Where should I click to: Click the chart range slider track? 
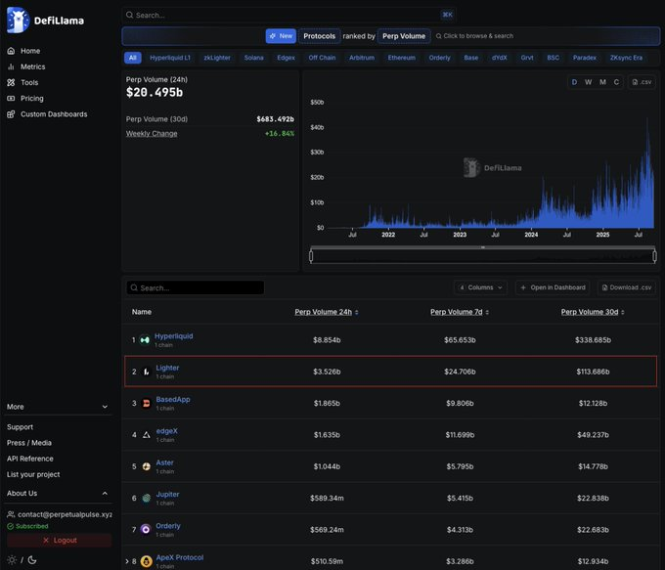coord(483,256)
